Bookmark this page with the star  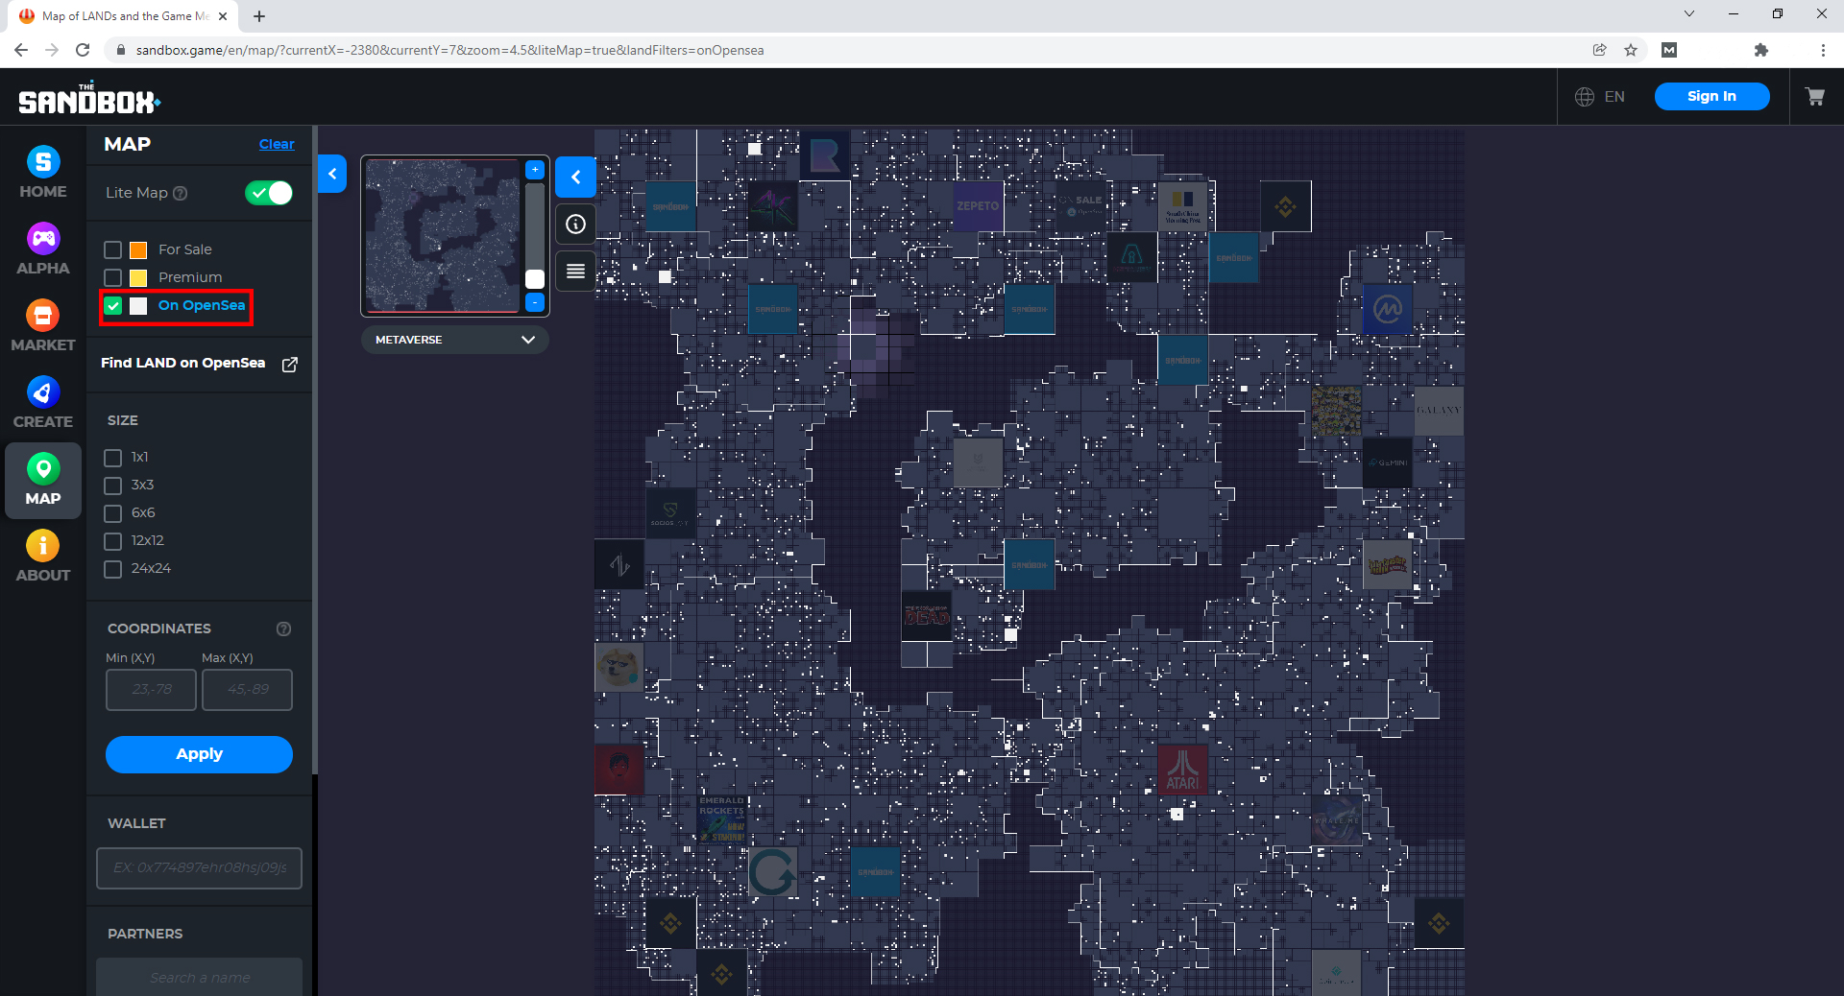coord(1631,50)
